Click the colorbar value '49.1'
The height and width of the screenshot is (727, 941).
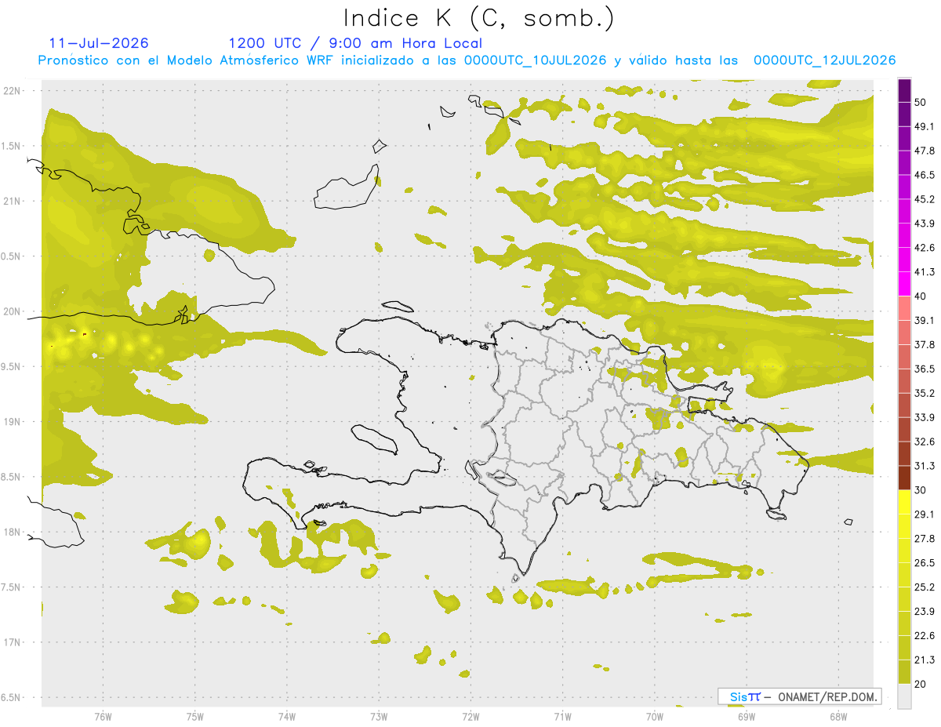click(x=925, y=126)
